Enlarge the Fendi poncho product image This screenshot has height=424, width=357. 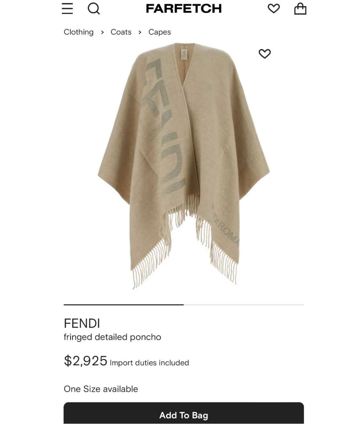pos(184,166)
